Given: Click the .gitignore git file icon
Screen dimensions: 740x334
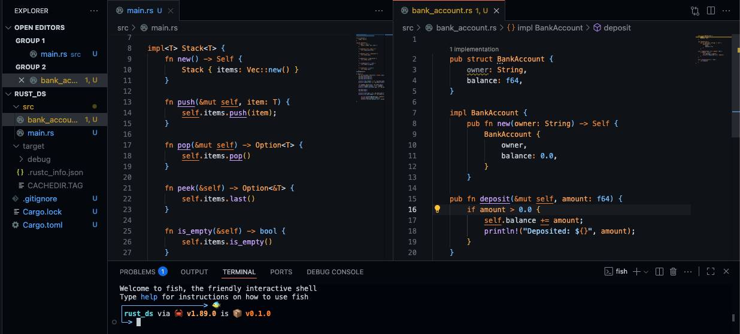Looking at the screenshot, I should pos(16,198).
